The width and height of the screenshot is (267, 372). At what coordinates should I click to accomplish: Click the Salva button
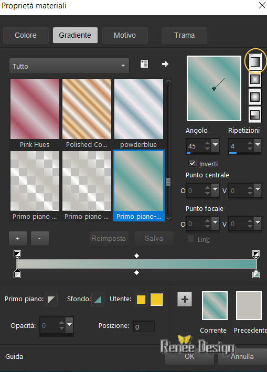coord(154,238)
